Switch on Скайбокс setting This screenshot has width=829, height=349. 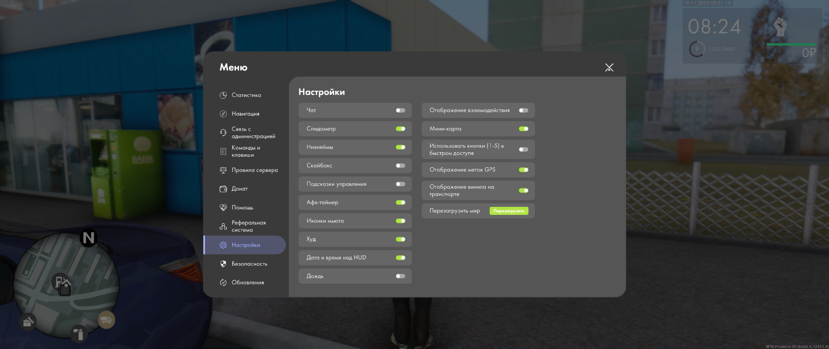click(x=400, y=166)
